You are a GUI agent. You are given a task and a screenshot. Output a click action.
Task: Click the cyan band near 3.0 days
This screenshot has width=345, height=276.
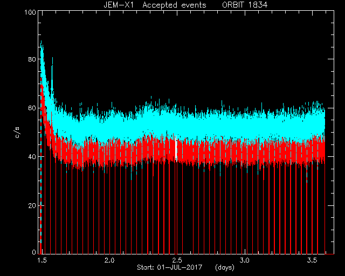pos(244,128)
